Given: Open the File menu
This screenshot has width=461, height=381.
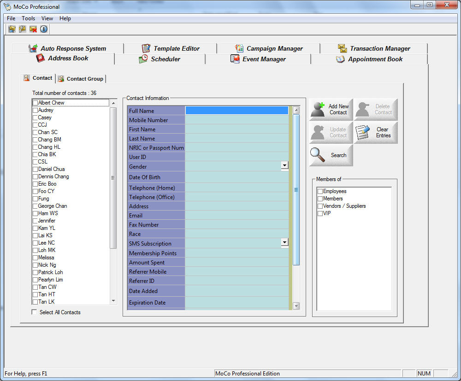Looking at the screenshot, I should pos(11,18).
